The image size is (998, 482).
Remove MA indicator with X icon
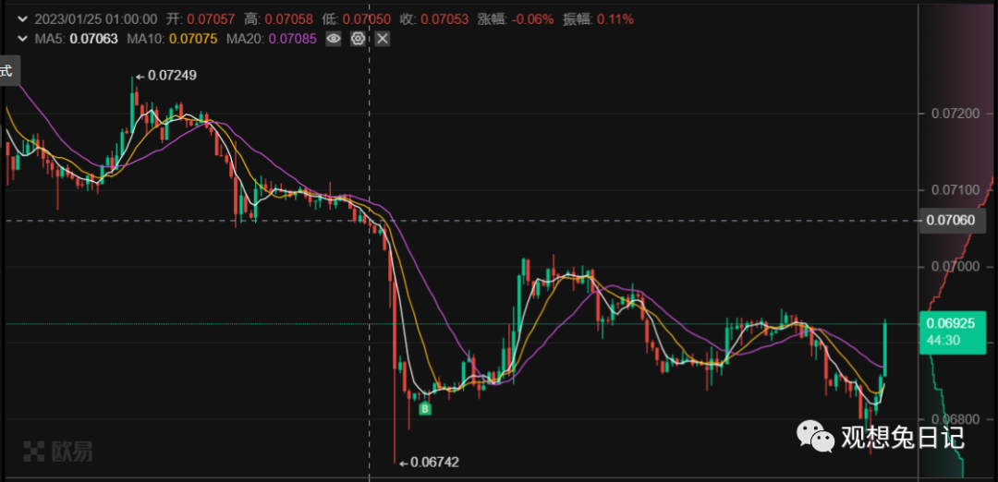click(x=382, y=39)
